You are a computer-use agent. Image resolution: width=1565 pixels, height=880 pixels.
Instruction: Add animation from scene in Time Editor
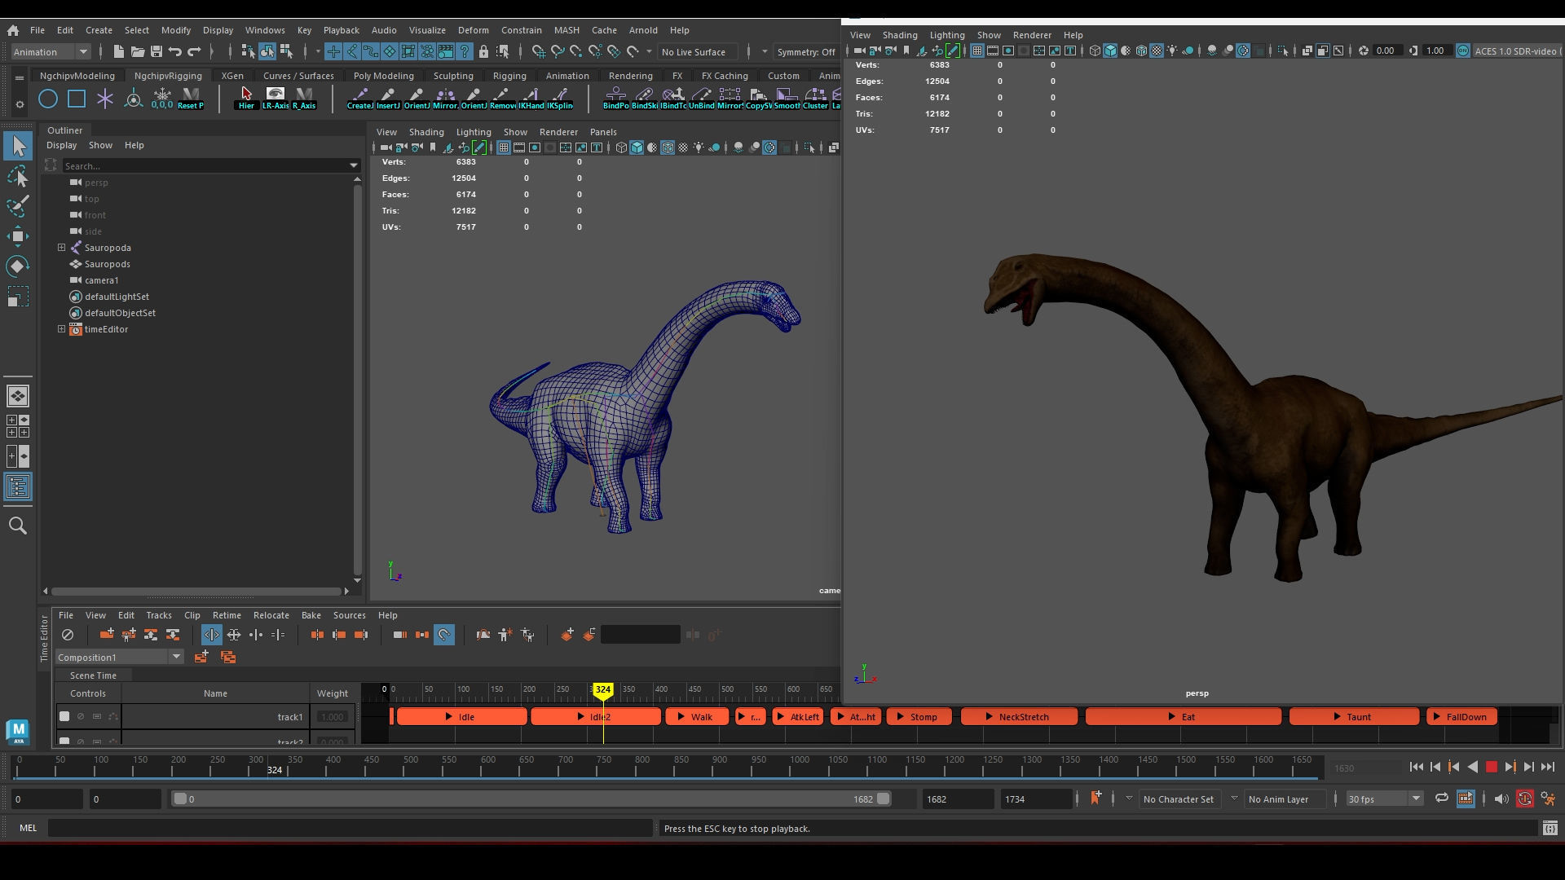click(107, 635)
